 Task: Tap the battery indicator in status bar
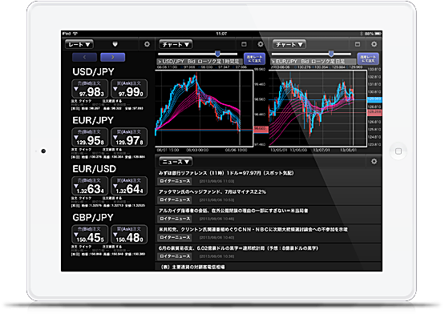378,34
